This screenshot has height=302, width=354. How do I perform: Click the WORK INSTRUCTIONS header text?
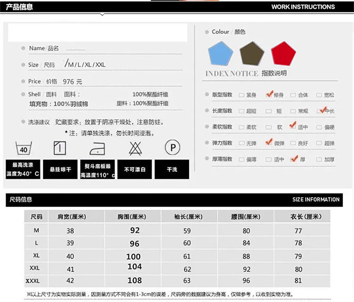(303, 7)
